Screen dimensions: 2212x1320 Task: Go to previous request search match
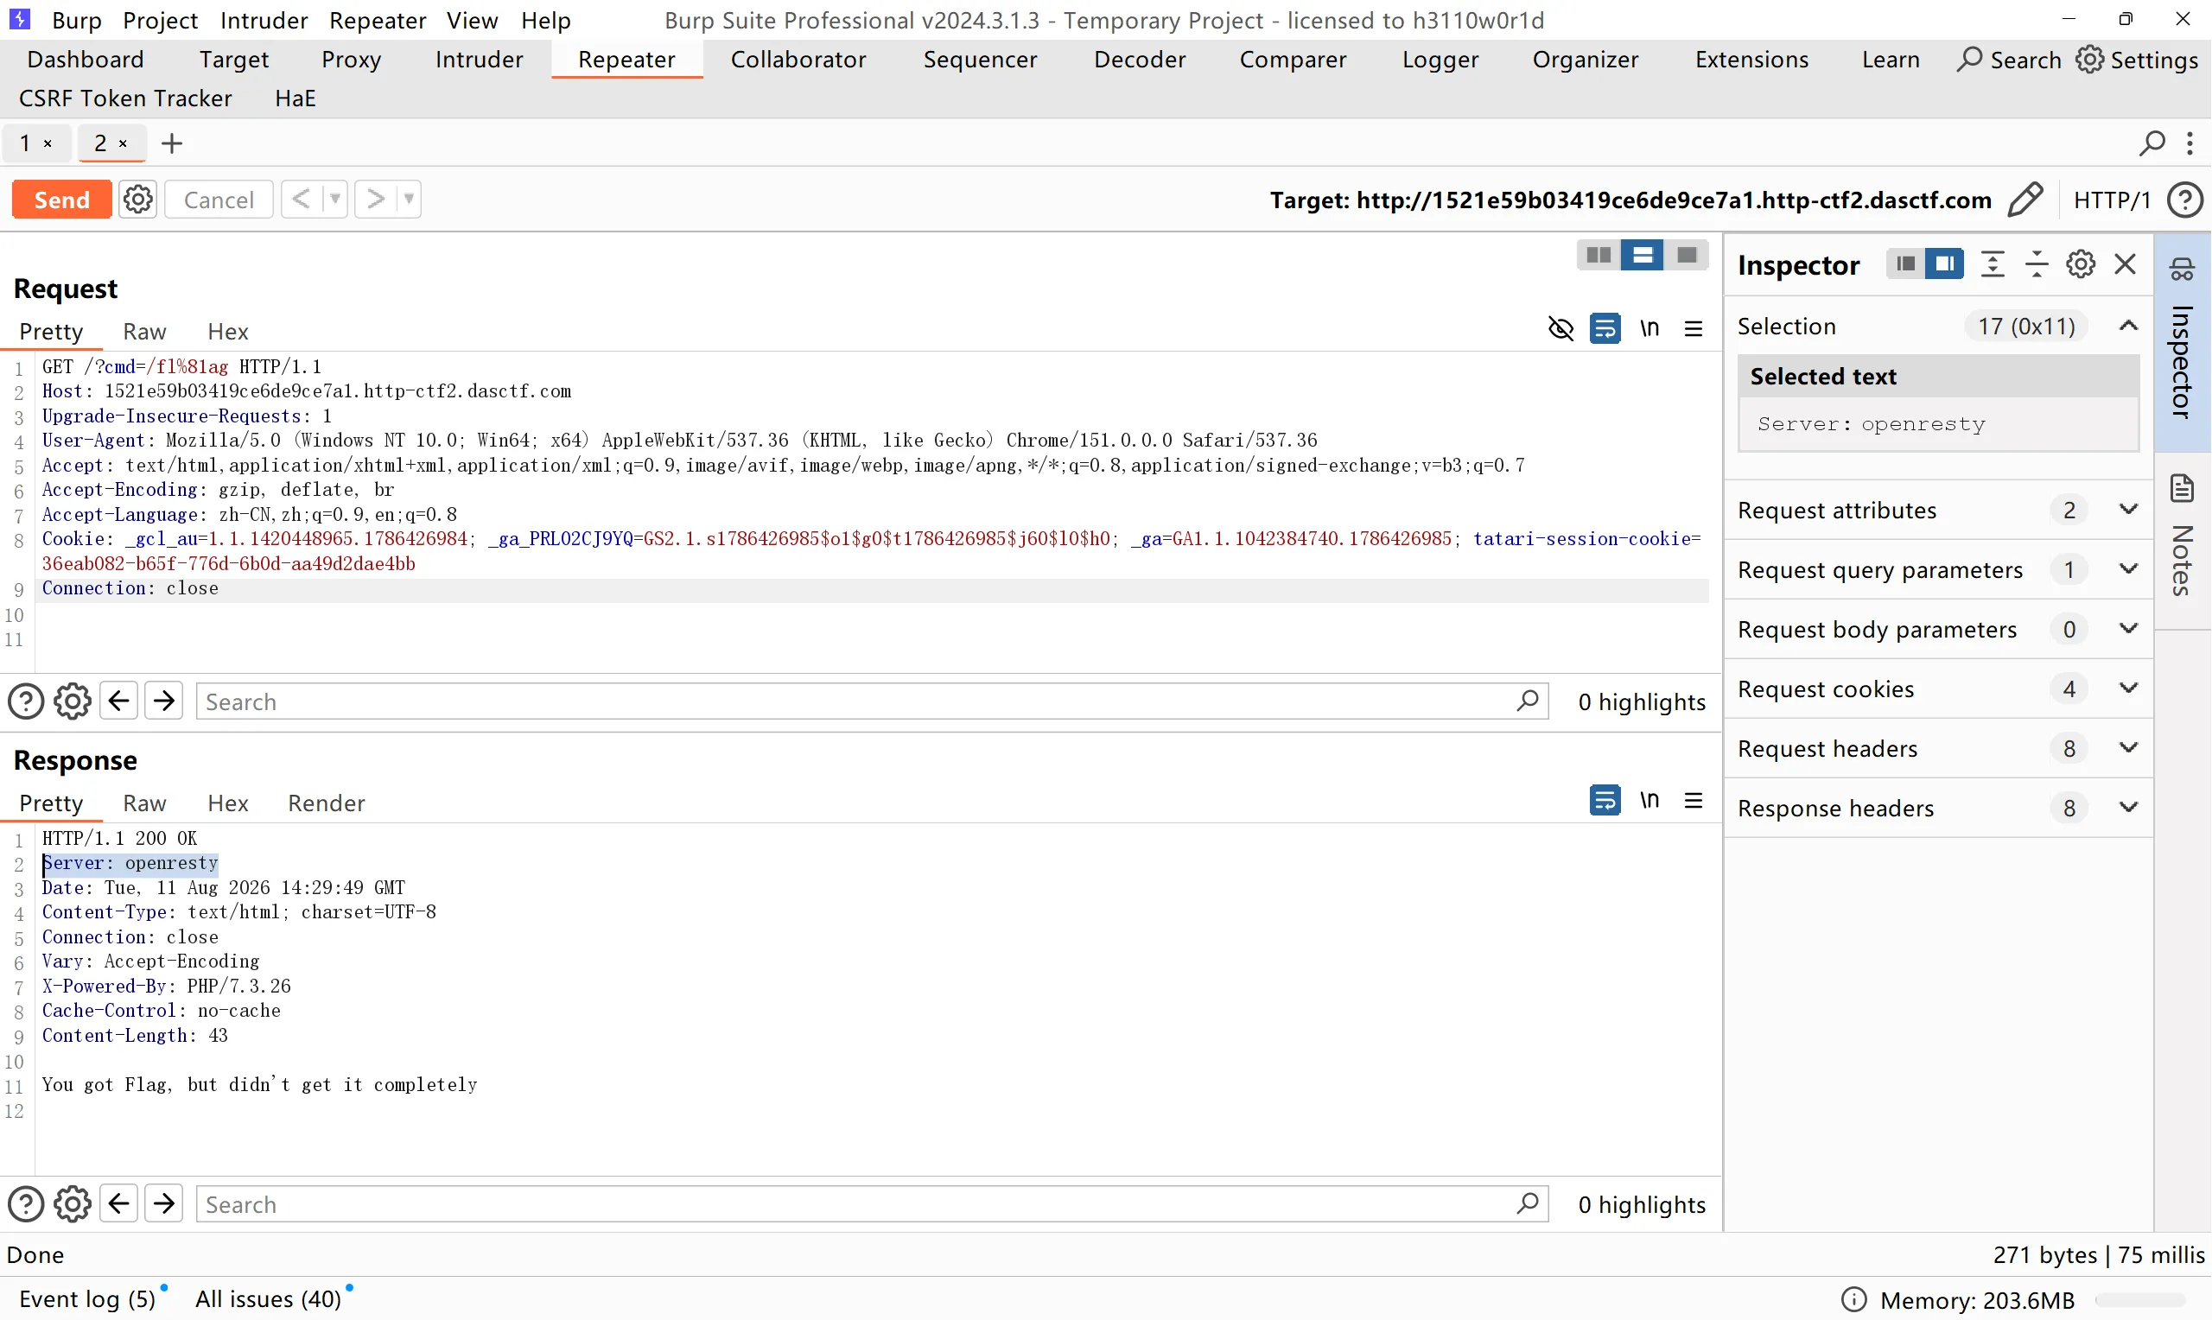pyautogui.click(x=119, y=701)
